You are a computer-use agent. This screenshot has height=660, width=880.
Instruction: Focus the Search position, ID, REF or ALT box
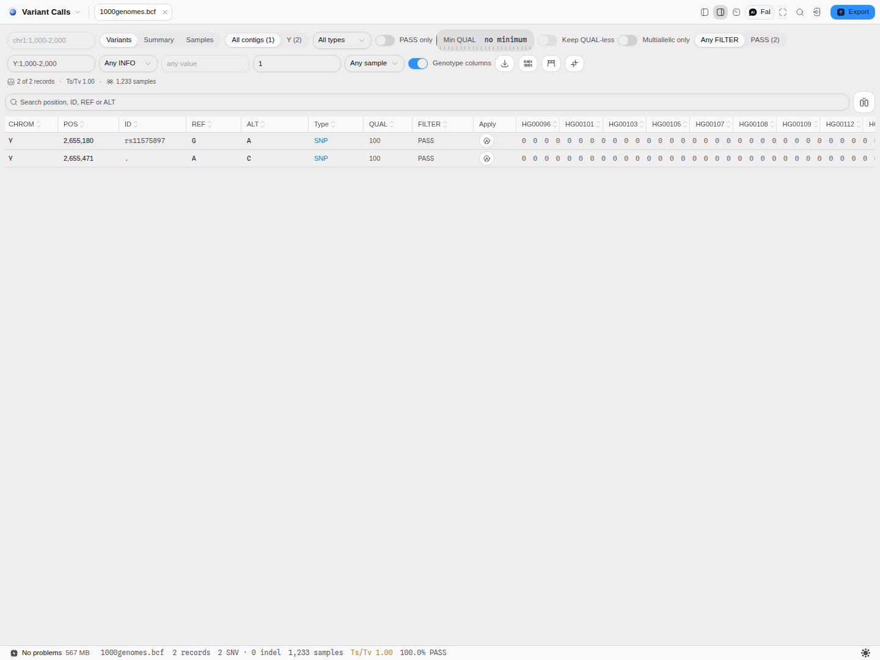[x=427, y=102]
